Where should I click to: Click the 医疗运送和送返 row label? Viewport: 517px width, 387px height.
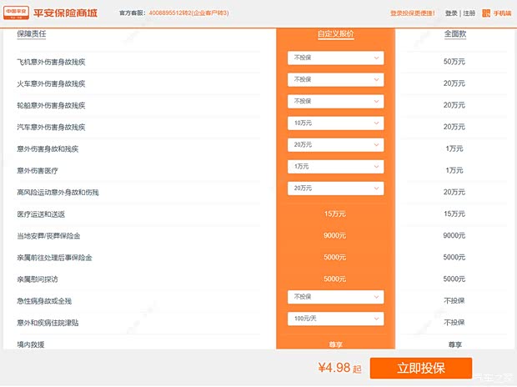pos(41,214)
